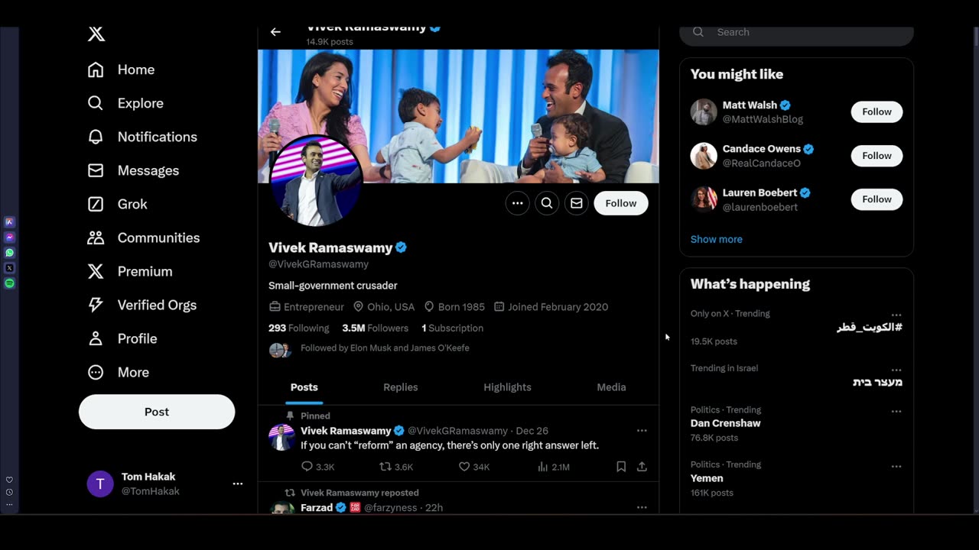Click the Profile person icon
Viewport: 979px width, 550px height.
click(96, 338)
